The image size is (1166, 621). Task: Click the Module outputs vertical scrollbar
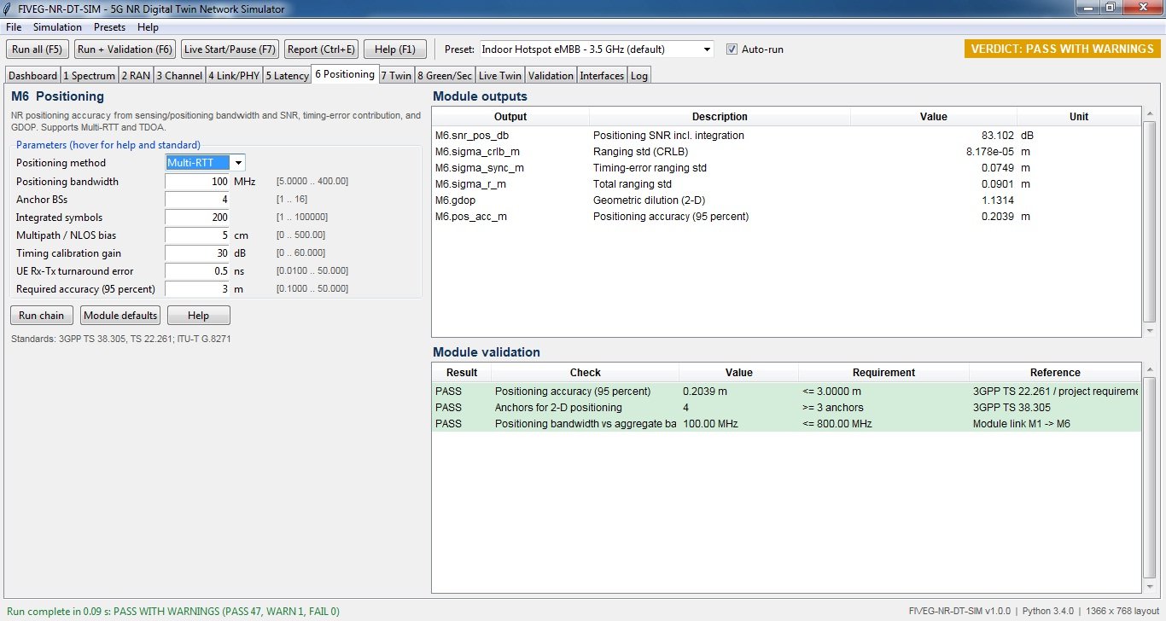pyautogui.click(x=1150, y=222)
